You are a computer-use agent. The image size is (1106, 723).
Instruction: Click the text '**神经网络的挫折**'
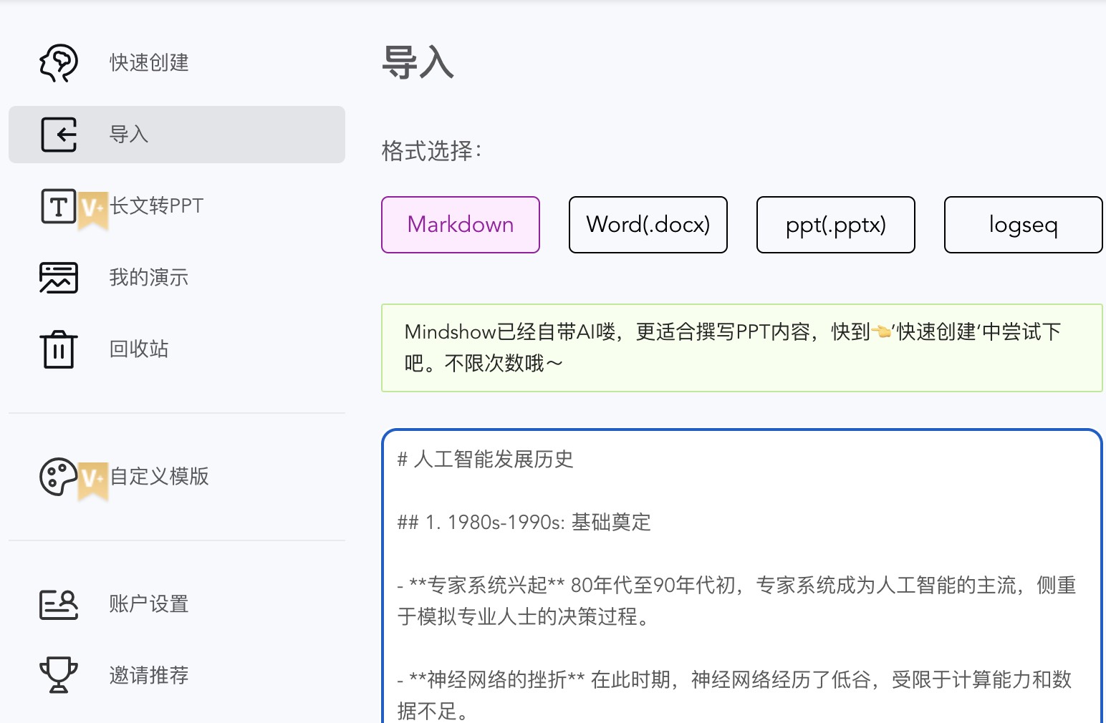click(497, 679)
